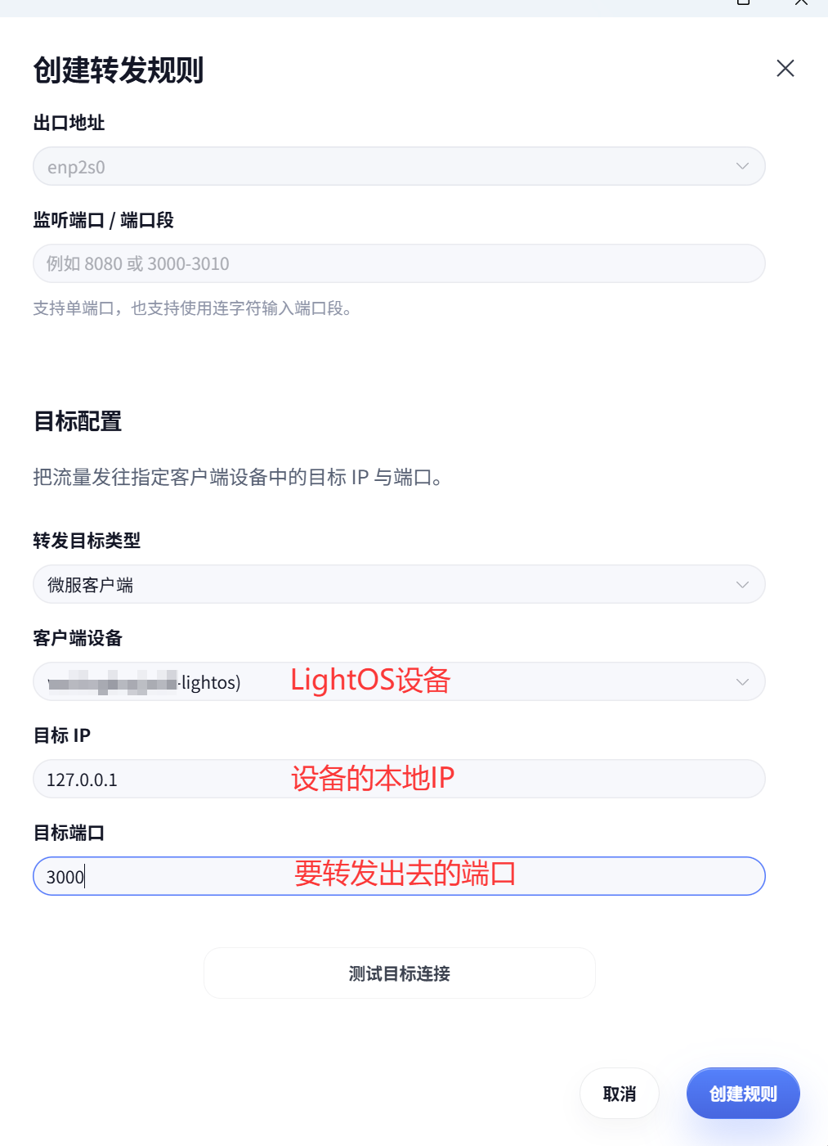Click the window maximize icon at top
828x1146 pixels.
[x=743, y=2]
